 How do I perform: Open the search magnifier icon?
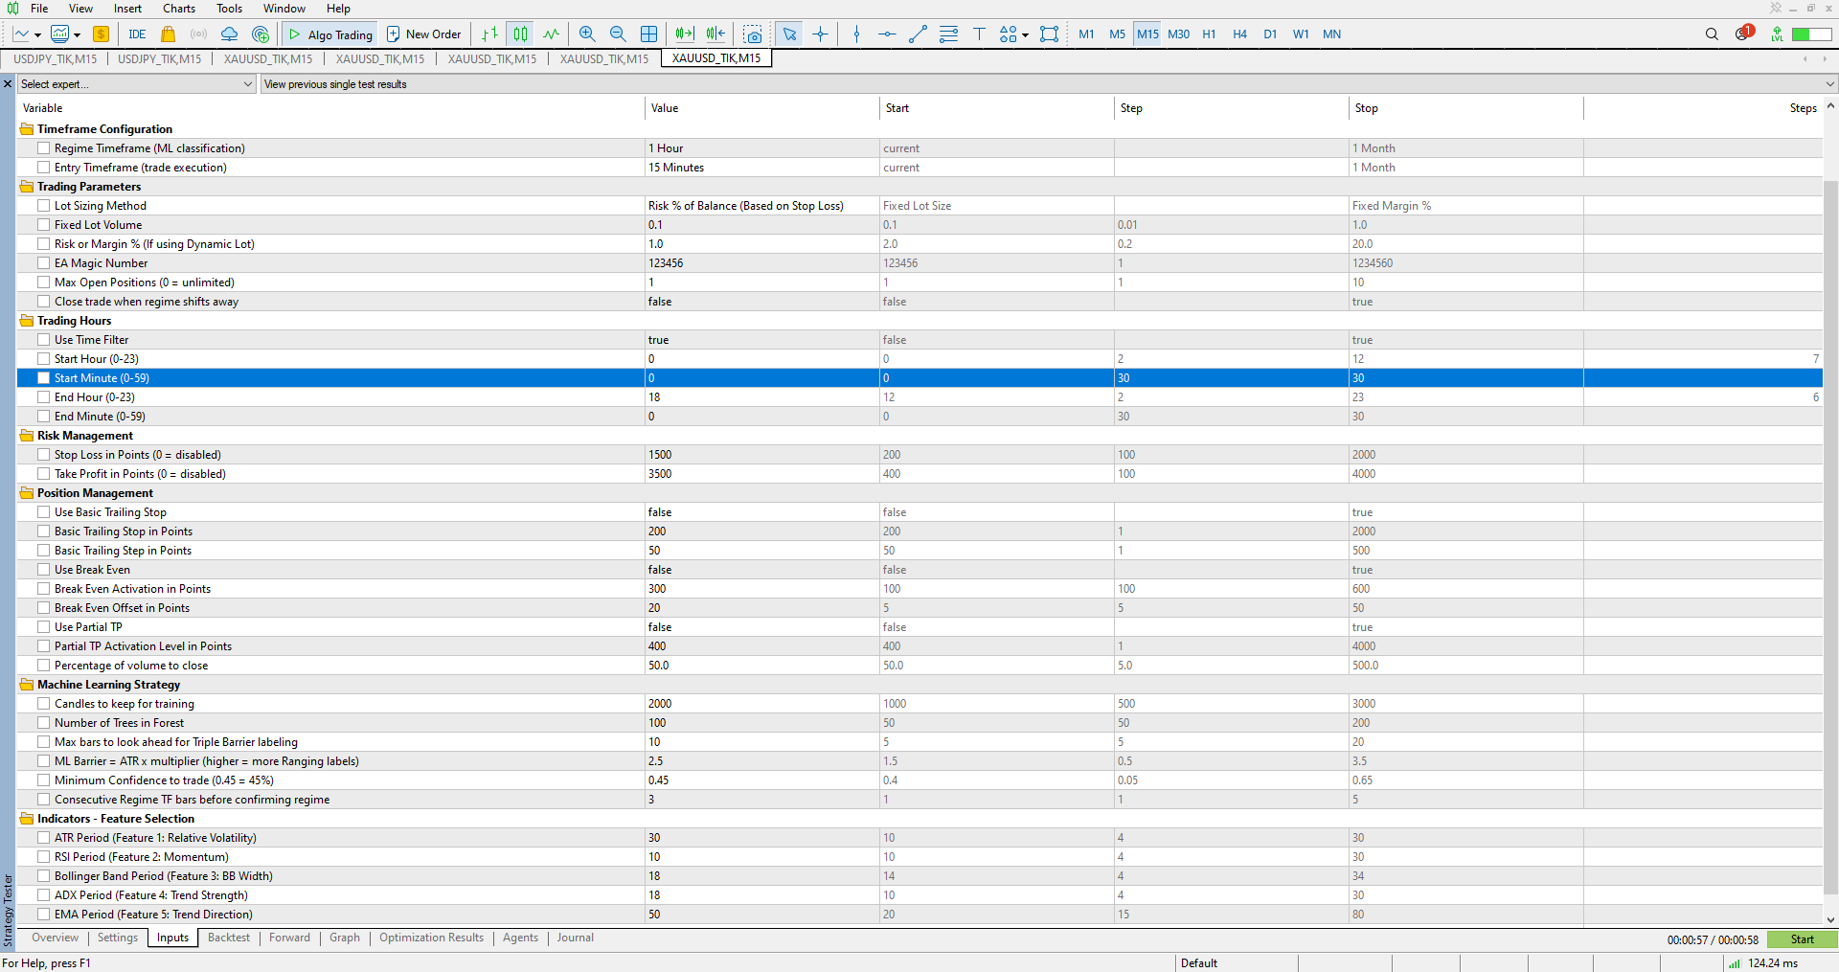coord(1712,34)
